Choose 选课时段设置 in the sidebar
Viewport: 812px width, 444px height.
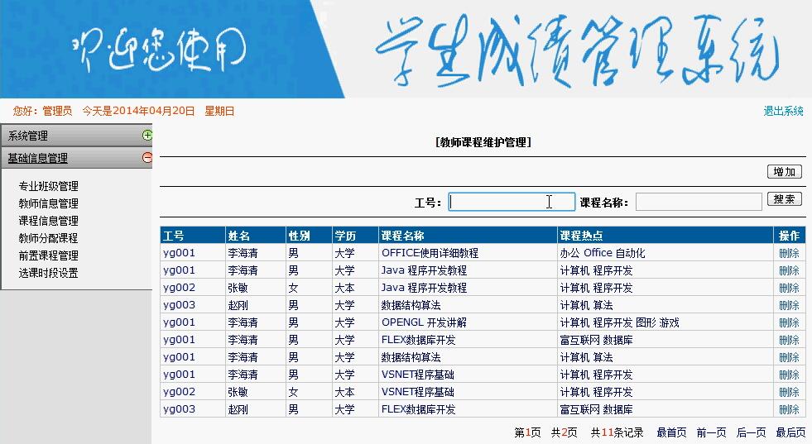click(x=49, y=273)
